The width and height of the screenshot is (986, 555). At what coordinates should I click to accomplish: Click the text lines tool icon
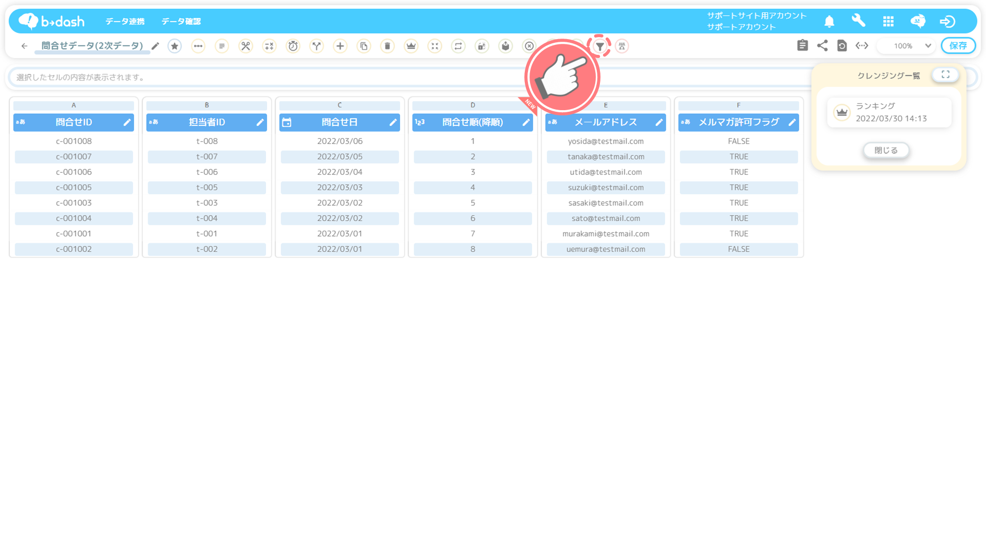pyautogui.click(x=222, y=46)
